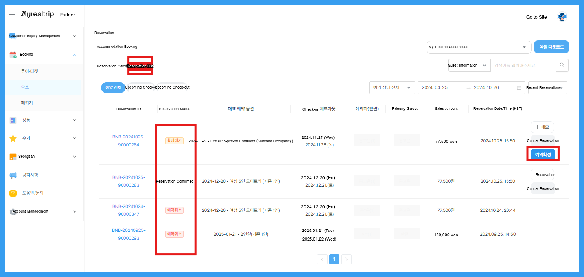Select Upcoming Check-in filter tab
The height and width of the screenshot is (277, 584).
(141, 87)
